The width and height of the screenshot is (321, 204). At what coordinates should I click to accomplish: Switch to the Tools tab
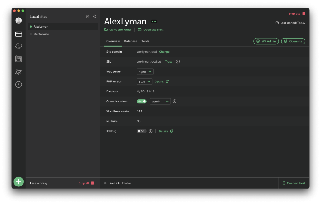coord(145,41)
